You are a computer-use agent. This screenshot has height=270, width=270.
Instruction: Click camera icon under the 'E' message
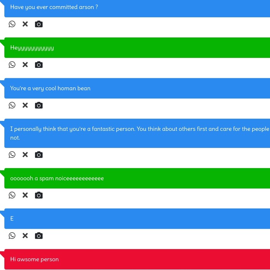39,236
